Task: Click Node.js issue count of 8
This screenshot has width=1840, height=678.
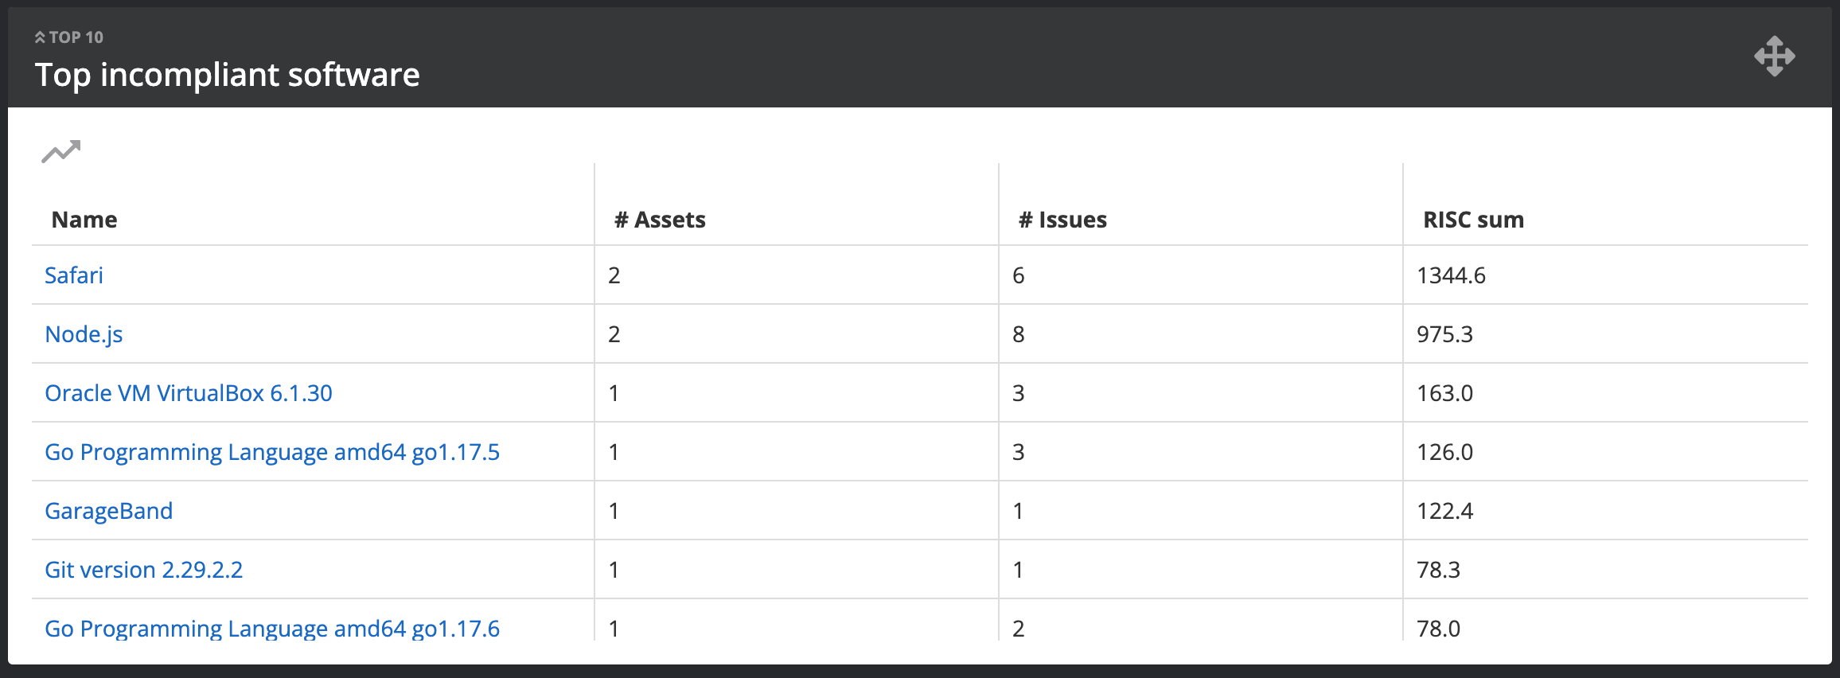Action: coord(1019,334)
